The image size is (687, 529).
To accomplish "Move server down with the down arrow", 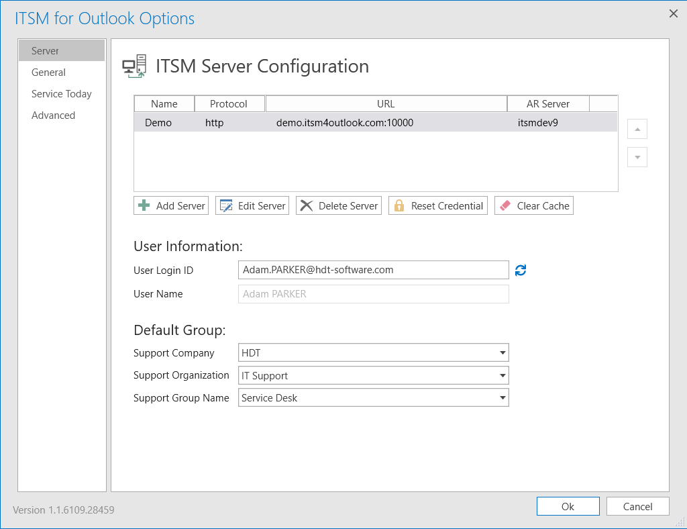I will pos(637,157).
